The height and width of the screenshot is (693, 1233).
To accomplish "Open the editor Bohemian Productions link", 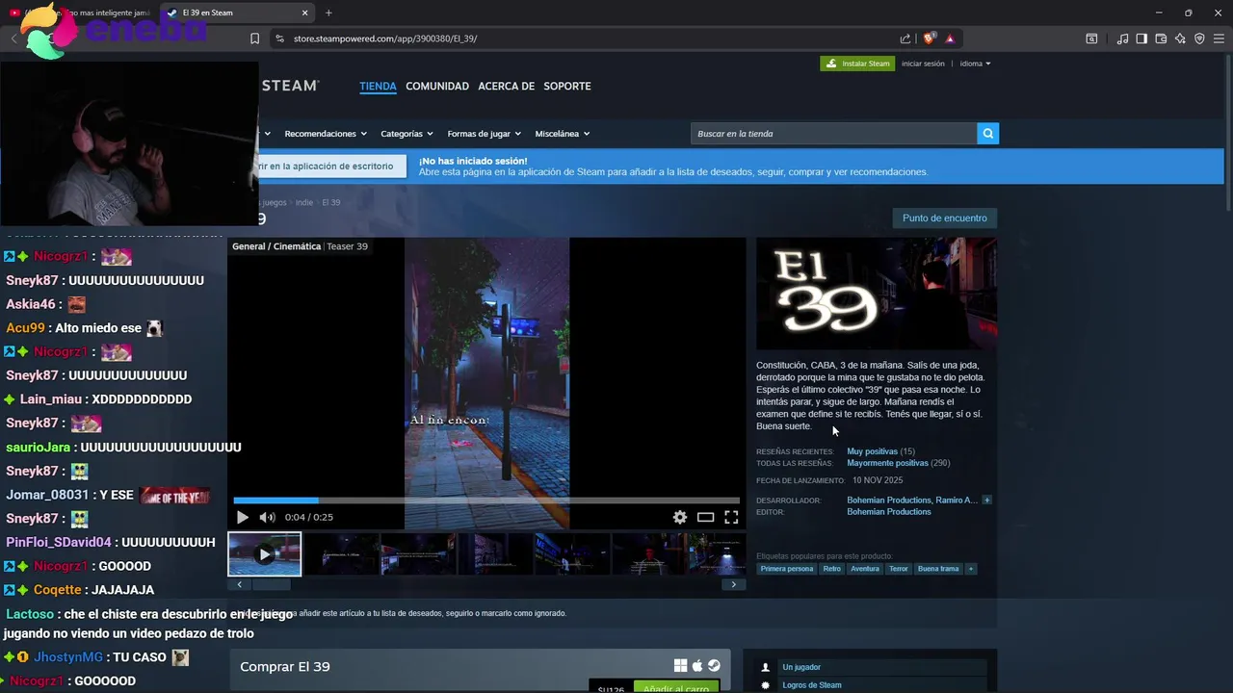I will [888, 512].
